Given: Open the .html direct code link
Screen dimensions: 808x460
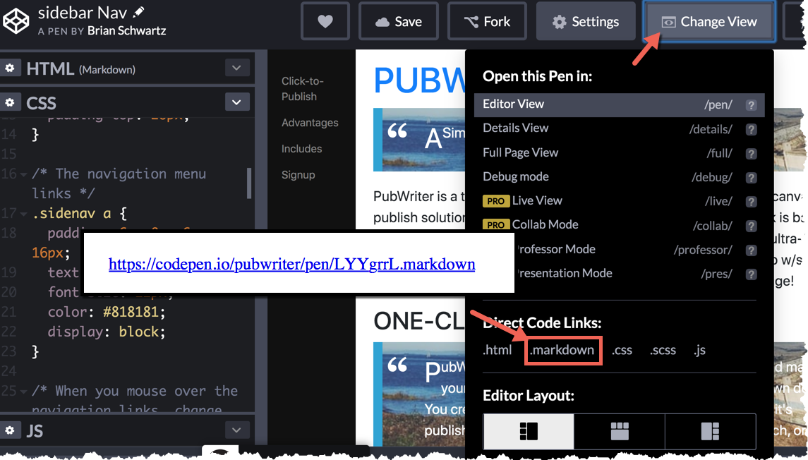Looking at the screenshot, I should coord(498,350).
